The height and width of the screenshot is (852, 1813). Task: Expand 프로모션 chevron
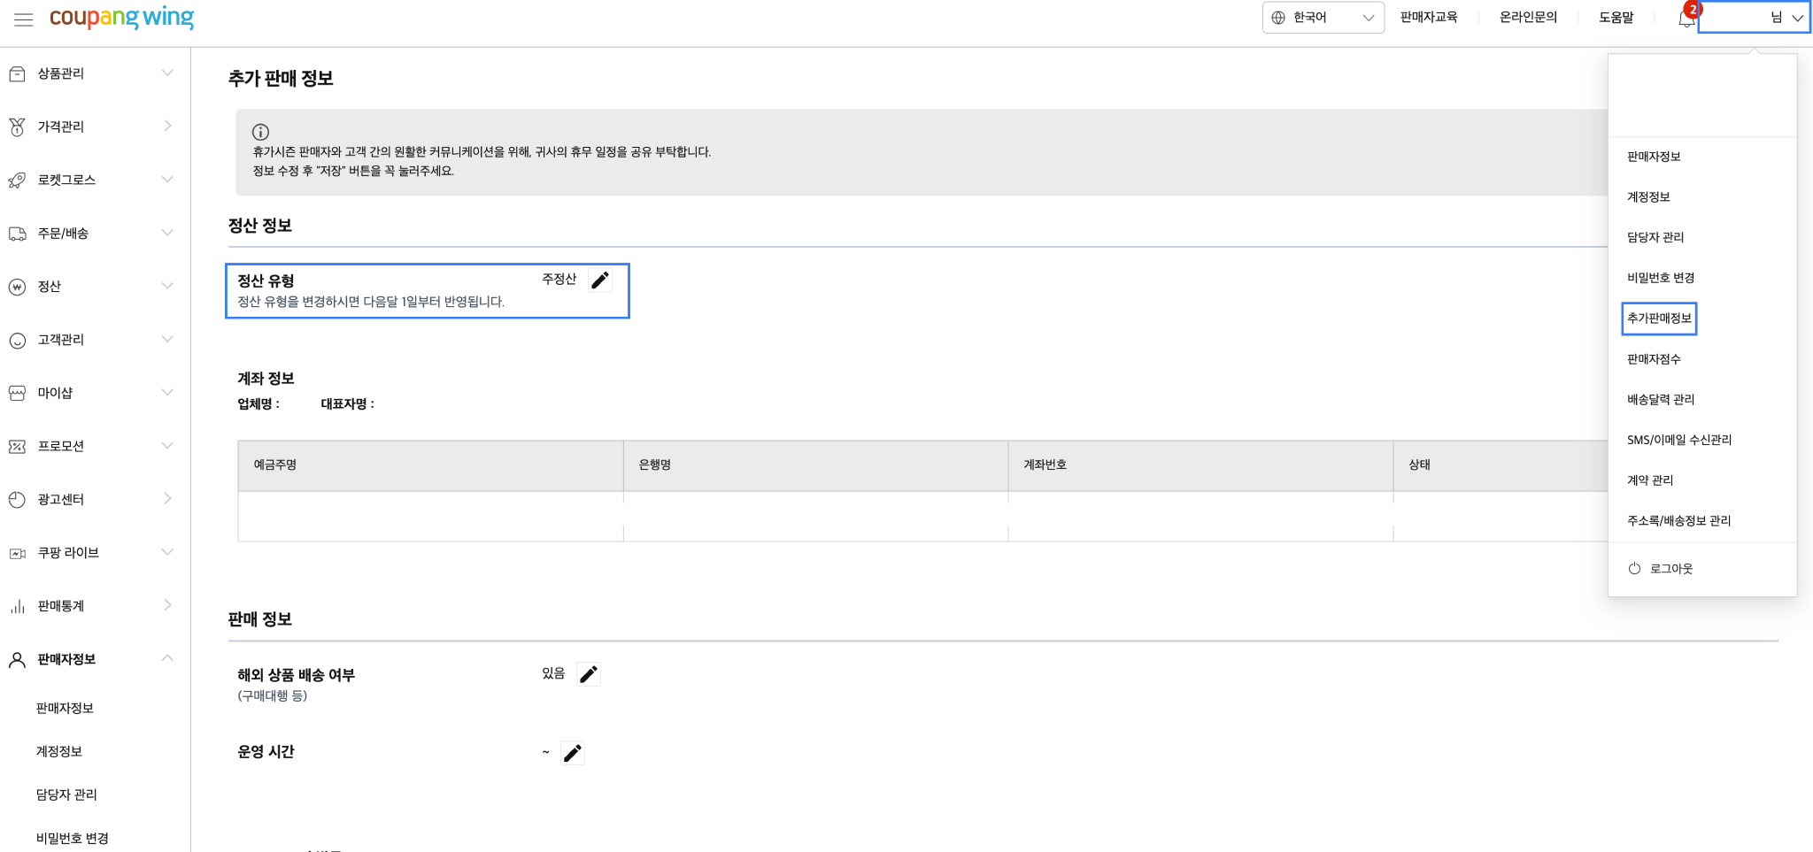tap(167, 445)
